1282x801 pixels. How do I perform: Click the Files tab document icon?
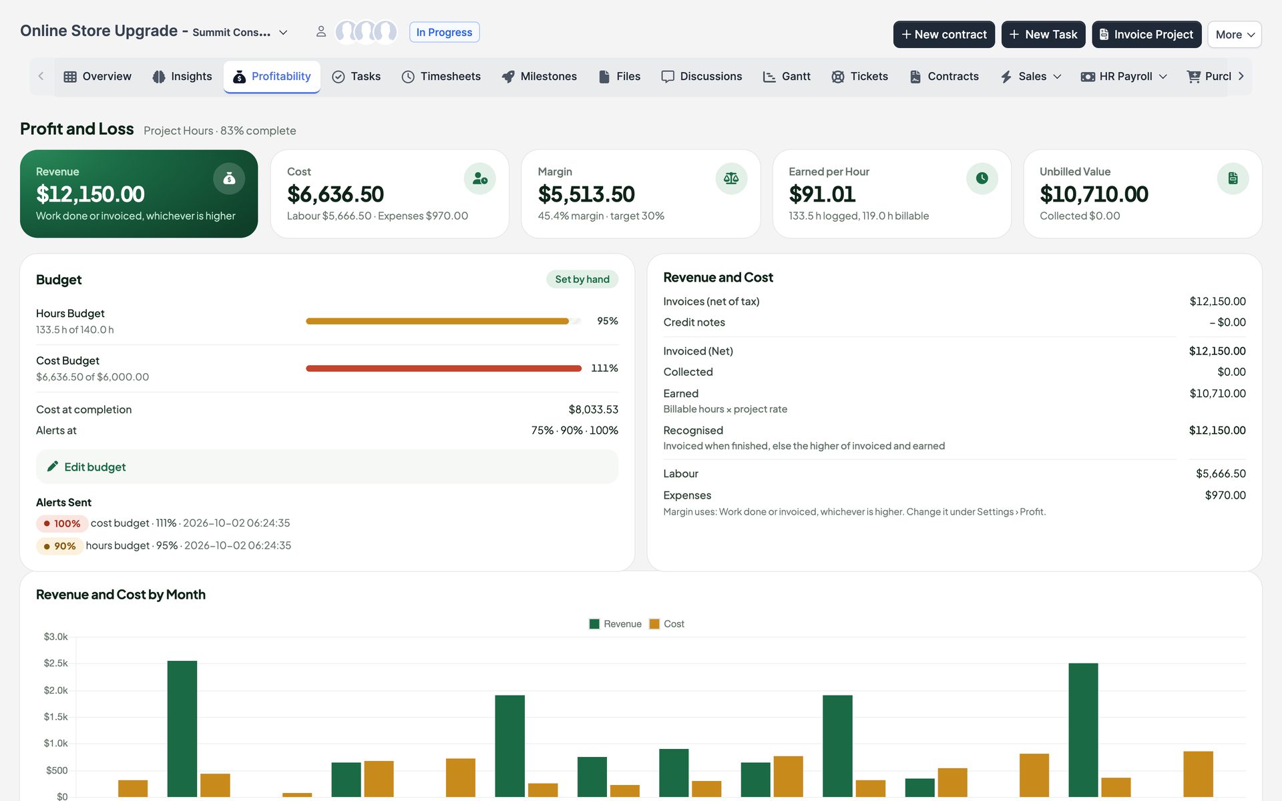click(604, 77)
